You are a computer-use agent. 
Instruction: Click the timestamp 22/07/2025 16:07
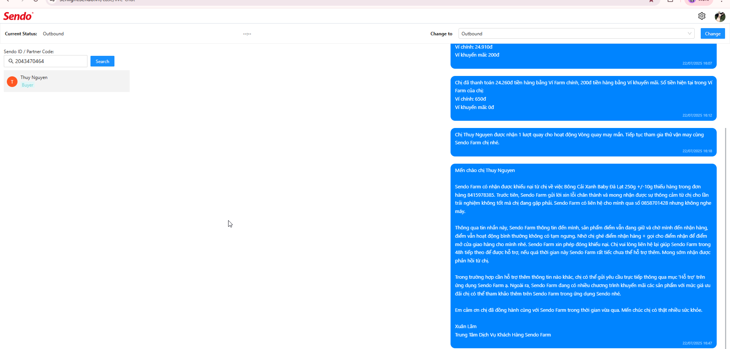(697, 63)
